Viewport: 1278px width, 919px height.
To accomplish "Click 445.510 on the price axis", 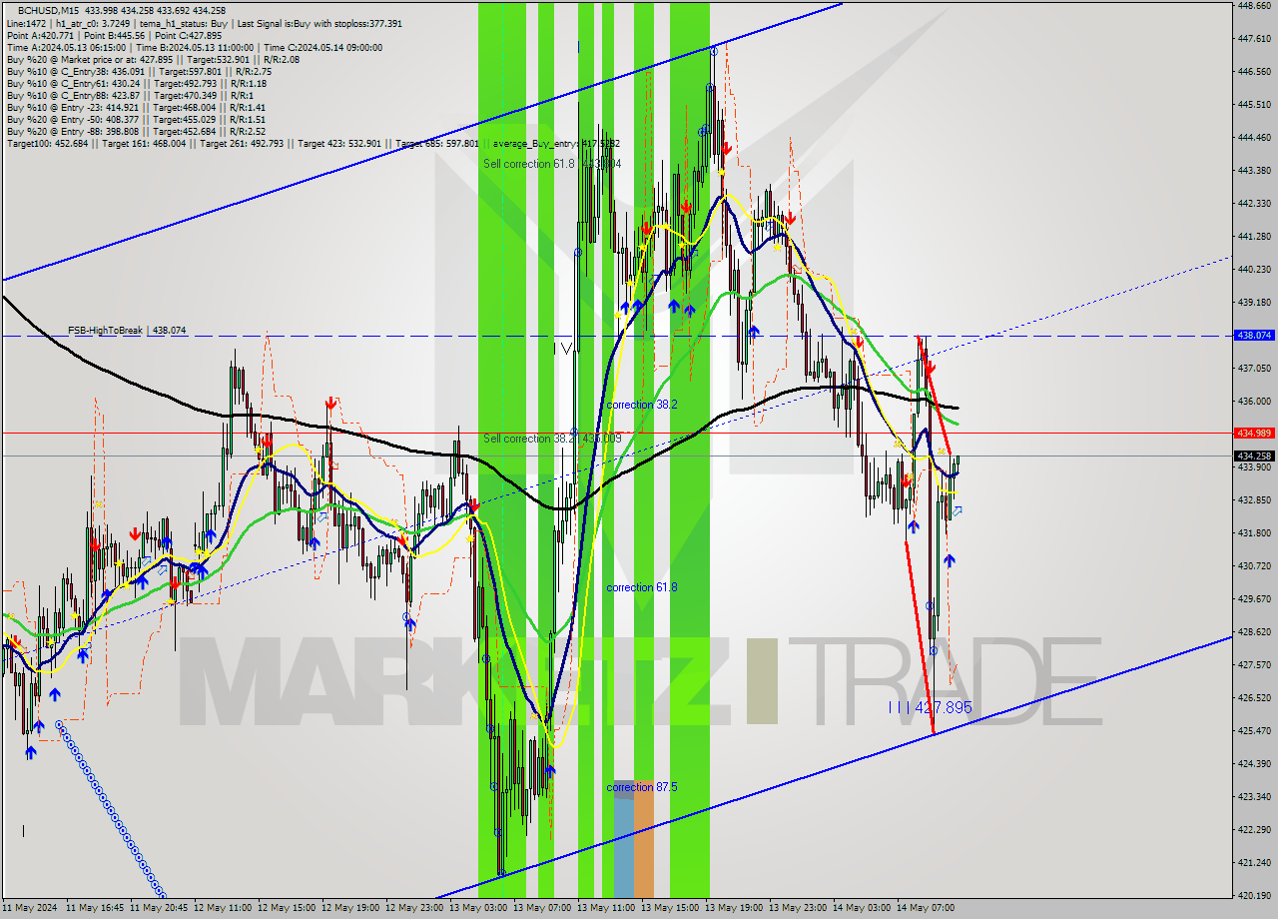I will point(1253,104).
